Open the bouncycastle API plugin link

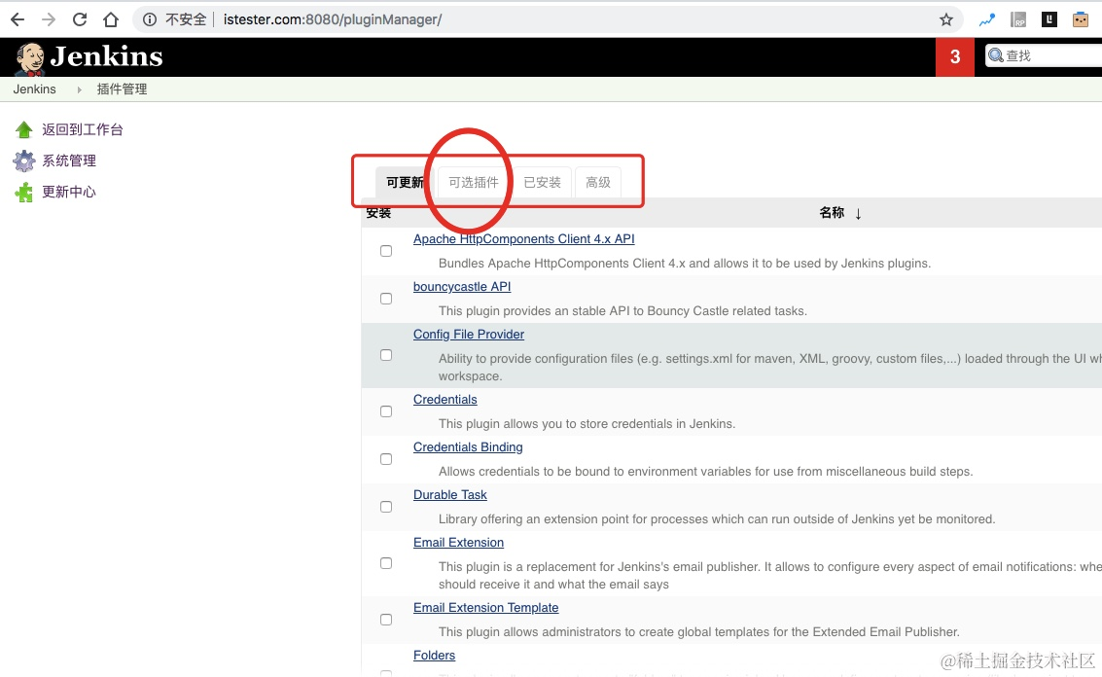462,287
